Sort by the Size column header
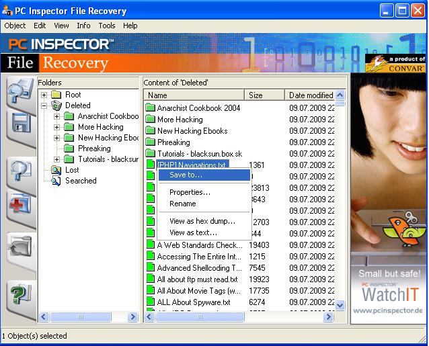The image size is (429, 346). pyautogui.click(x=264, y=95)
